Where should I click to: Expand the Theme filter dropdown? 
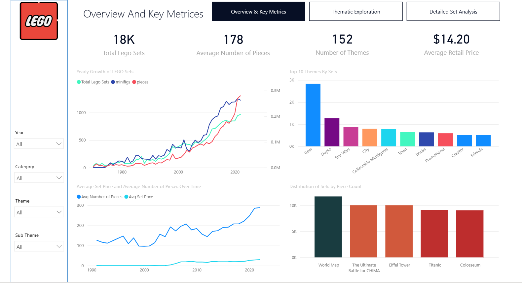click(39, 212)
